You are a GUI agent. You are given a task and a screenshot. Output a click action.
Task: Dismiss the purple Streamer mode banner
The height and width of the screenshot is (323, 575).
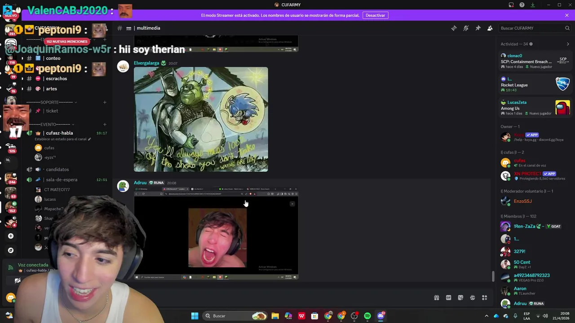coord(566,15)
